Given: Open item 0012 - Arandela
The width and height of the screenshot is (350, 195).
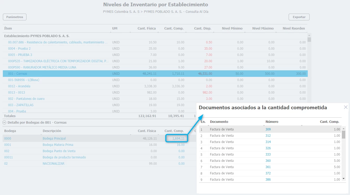Looking at the screenshot, I should (19, 86).
